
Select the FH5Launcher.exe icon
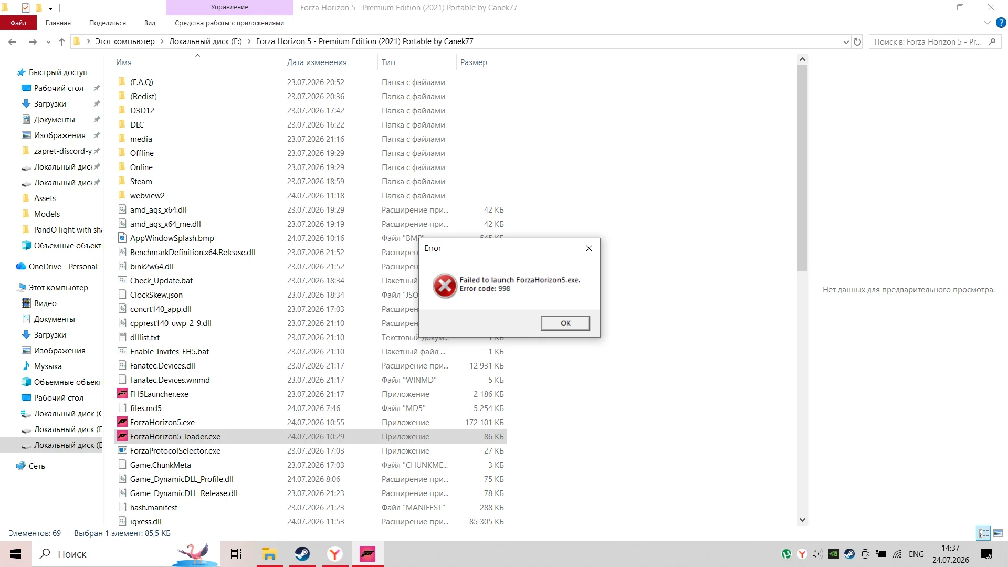point(122,394)
